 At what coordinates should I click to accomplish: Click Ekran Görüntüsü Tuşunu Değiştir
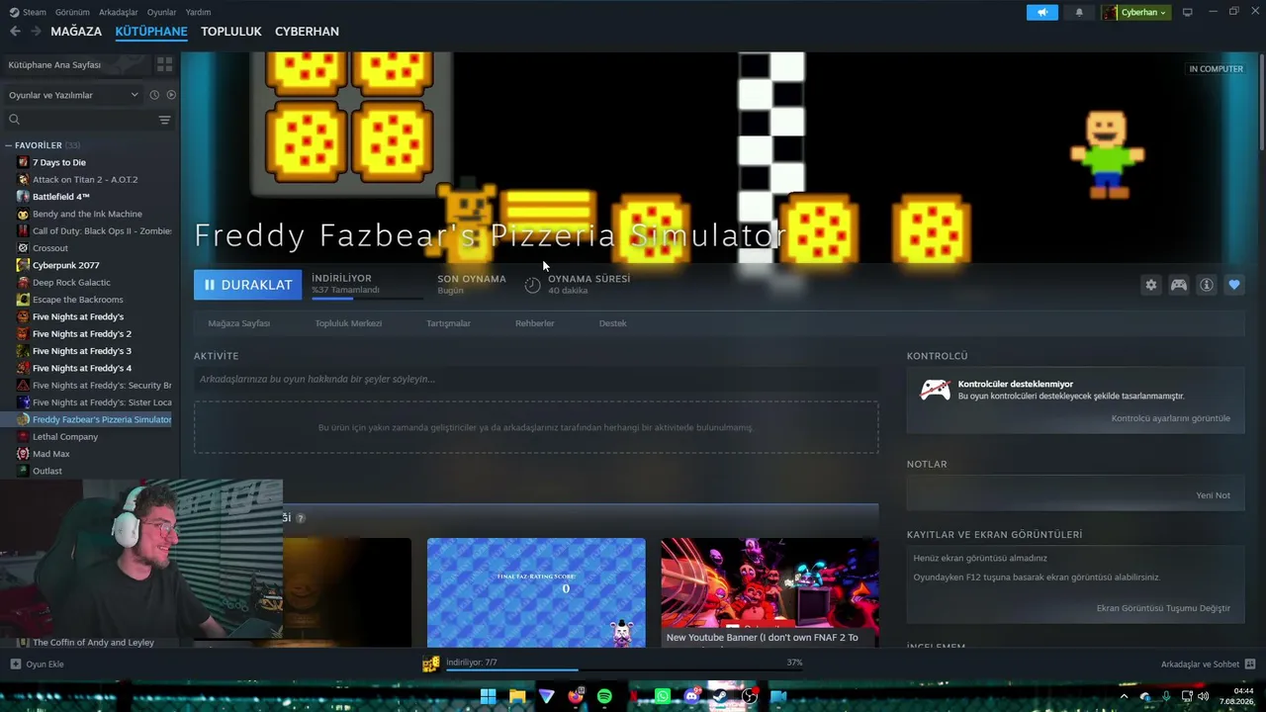[x=1164, y=608]
